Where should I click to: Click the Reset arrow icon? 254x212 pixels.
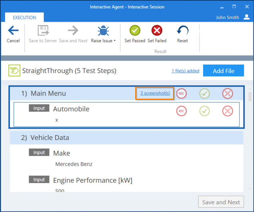pos(182,30)
